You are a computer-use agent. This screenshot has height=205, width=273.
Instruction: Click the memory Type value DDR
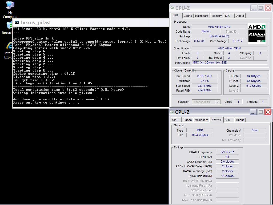(x=200, y=130)
